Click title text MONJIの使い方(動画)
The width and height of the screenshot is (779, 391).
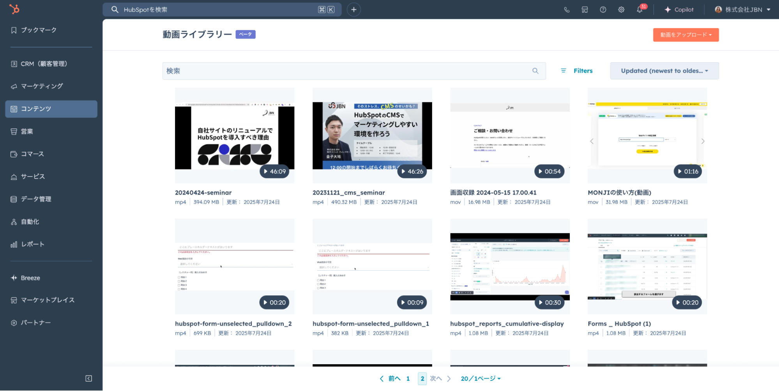click(x=619, y=193)
